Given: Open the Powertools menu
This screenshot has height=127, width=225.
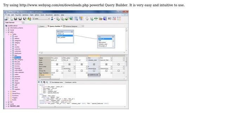Looking at the screenshot, I should (49, 15).
